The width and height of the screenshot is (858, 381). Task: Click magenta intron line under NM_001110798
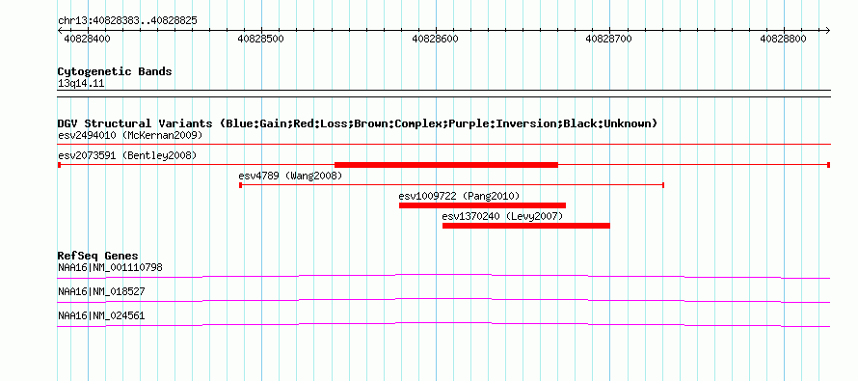coord(443,276)
